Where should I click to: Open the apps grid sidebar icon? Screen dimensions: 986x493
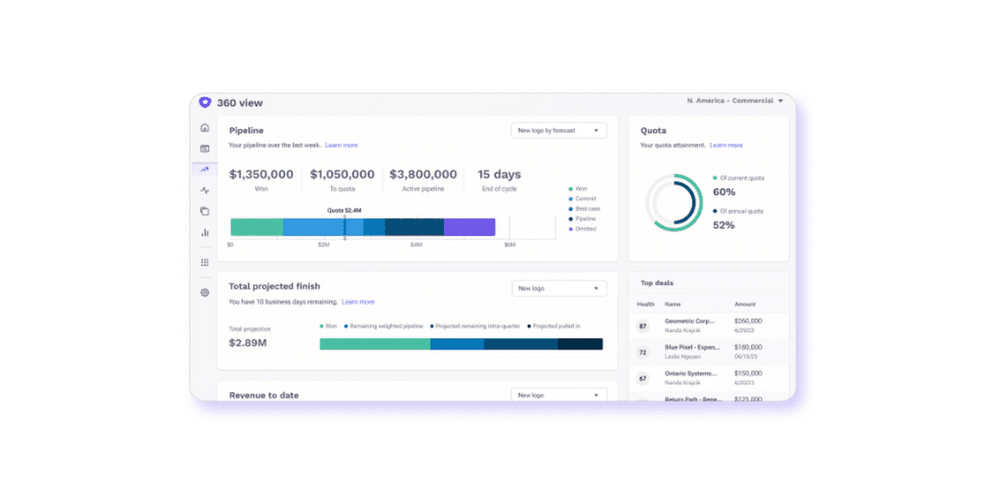tap(204, 262)
